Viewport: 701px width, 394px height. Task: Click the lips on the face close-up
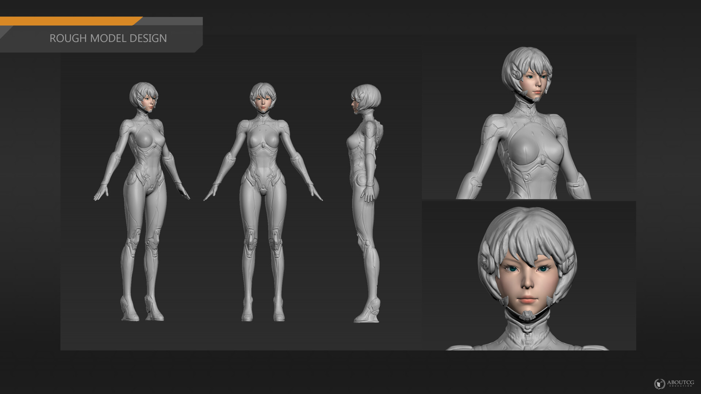click(527, 300)
